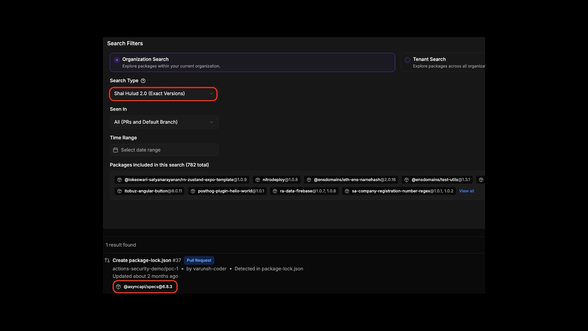Click the pull request icon beside result title

(107, 260)
